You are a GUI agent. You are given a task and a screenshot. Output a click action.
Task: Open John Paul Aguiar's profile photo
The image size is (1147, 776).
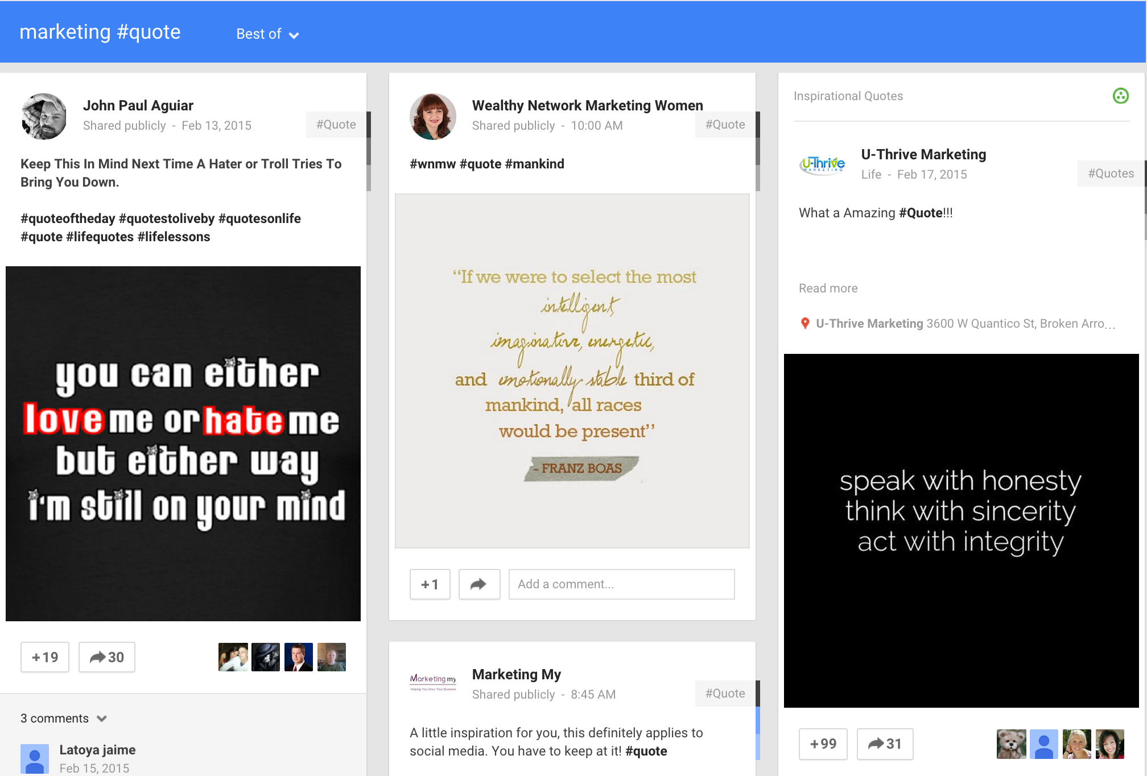pos(44,116)
